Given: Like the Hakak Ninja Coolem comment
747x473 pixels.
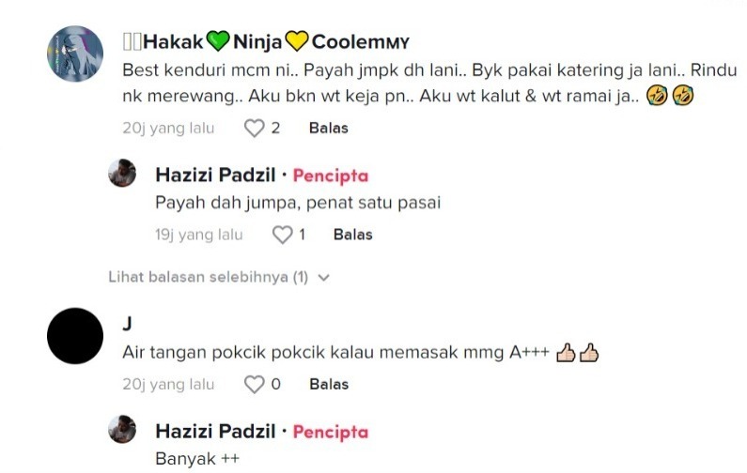Looking at the screenshot, I should [255, 129].
